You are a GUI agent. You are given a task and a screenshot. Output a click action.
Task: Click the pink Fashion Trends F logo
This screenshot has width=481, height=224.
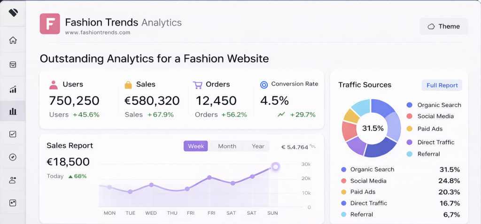click(50, 23)
